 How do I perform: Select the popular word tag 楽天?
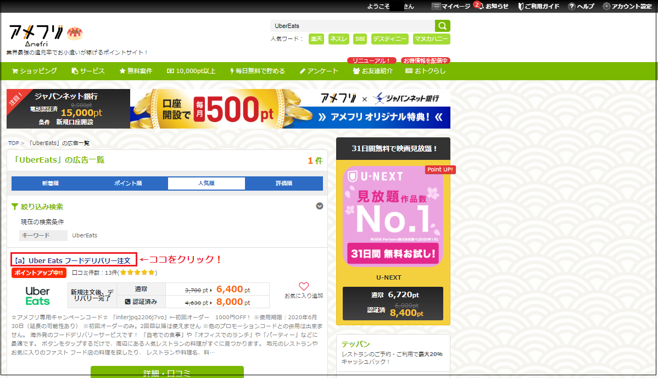click(316, 39)
